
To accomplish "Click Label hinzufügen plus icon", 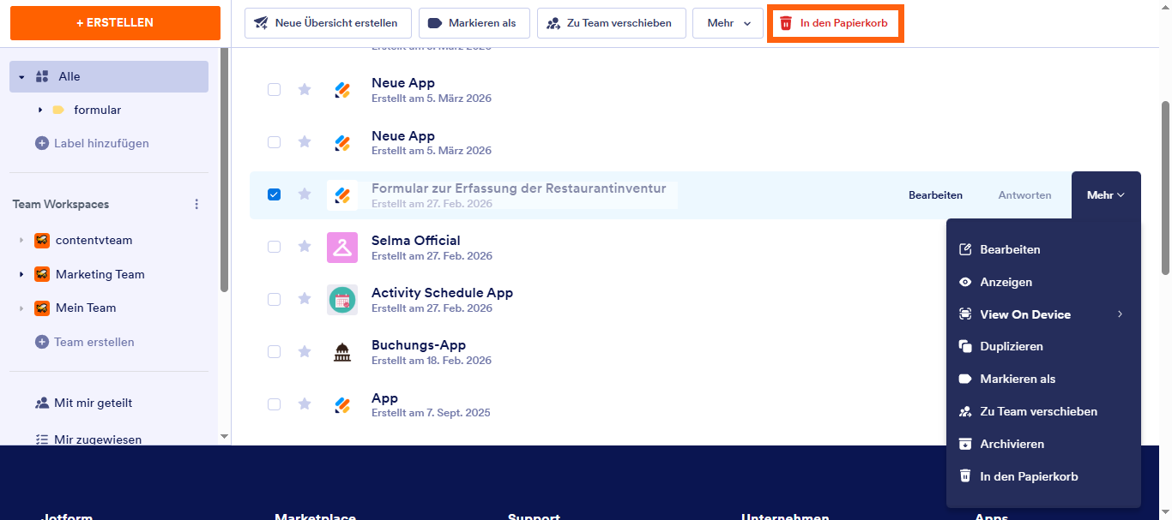I will (41, 143).
